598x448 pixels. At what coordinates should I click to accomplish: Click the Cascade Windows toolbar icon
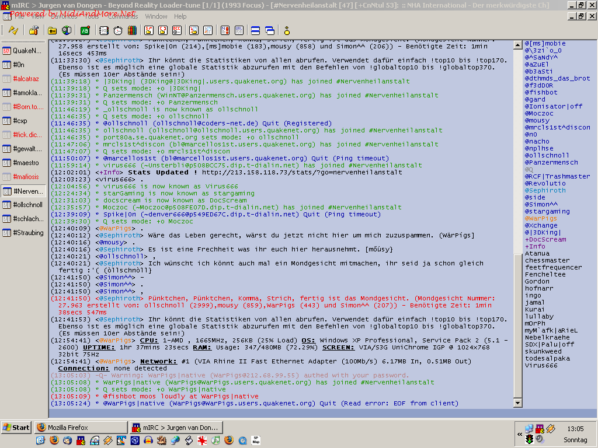pyautogui.click(x=270, y=30)
